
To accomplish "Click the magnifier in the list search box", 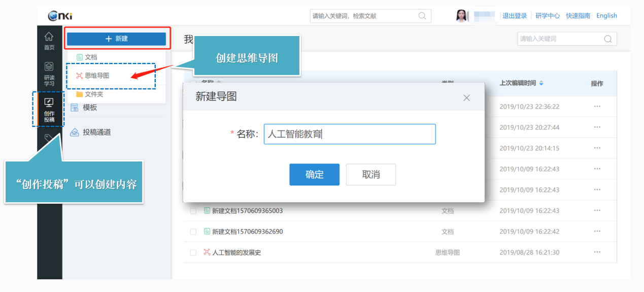I will pos(608,39).
